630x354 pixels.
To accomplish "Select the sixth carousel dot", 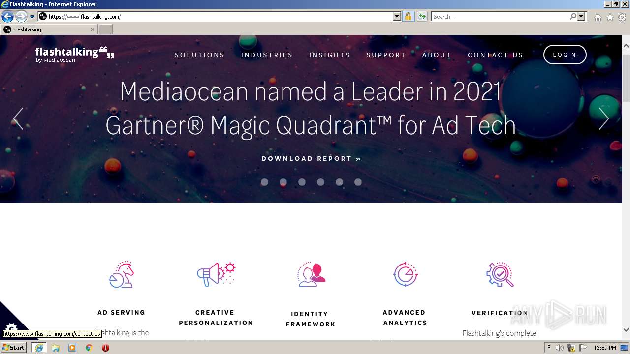I will [x=358, y=182].
